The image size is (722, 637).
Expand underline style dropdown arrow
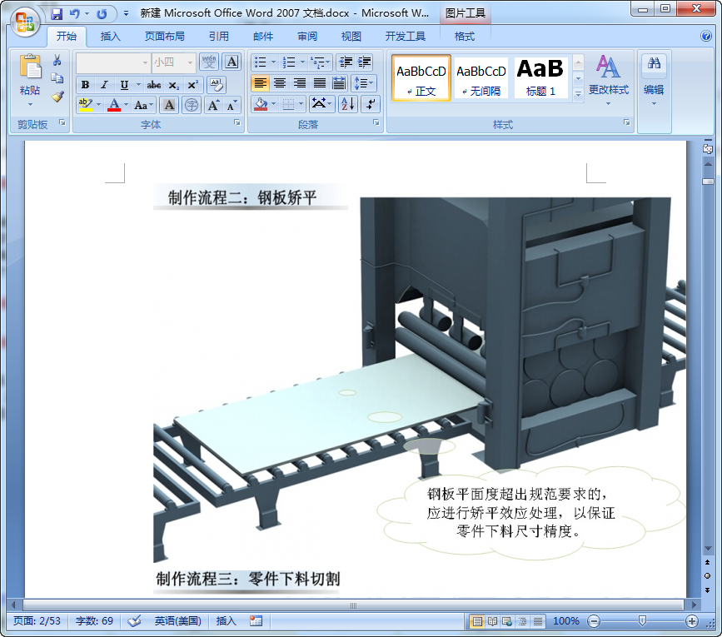[x=137, y=85]
